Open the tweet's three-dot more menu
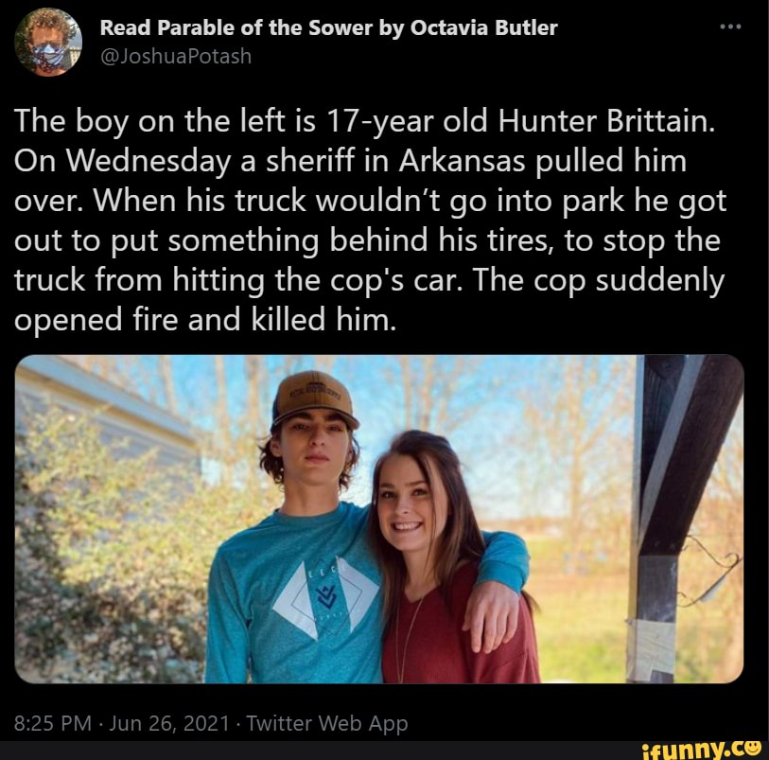Image resolution: width=769 pixels, height=760 pixels. pyautogui.click(x=730, y=27)
